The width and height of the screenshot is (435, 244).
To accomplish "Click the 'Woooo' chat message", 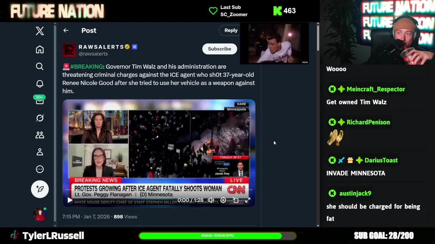I will (336, 69).
